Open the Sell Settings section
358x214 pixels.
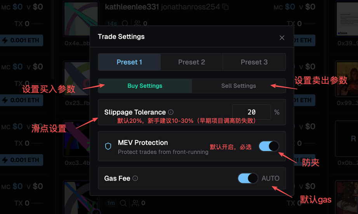point(238,86)
